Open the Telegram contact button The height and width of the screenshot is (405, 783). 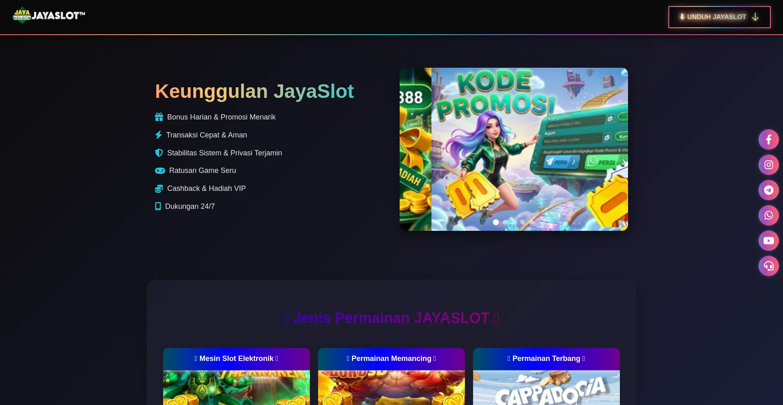coord(768,190)
